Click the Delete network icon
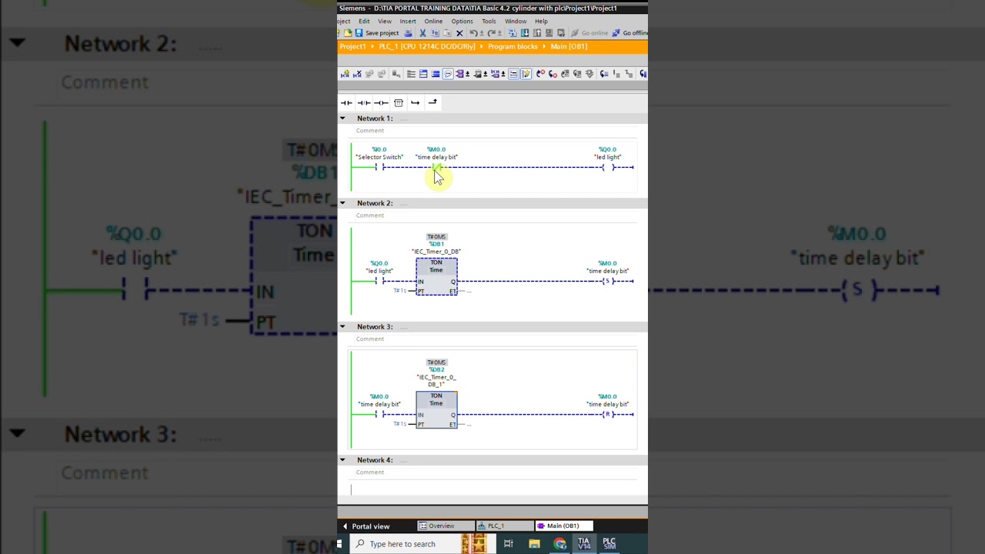The image size is (985, 554). click(x=357, y=74)
